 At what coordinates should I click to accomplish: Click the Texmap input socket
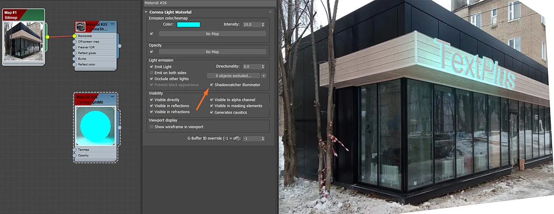(x=75, y=150)
